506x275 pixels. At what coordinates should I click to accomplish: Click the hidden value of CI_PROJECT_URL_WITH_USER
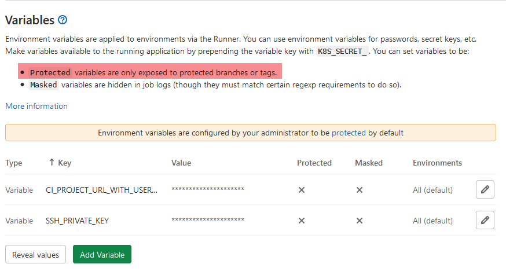(x=208, y=190)
